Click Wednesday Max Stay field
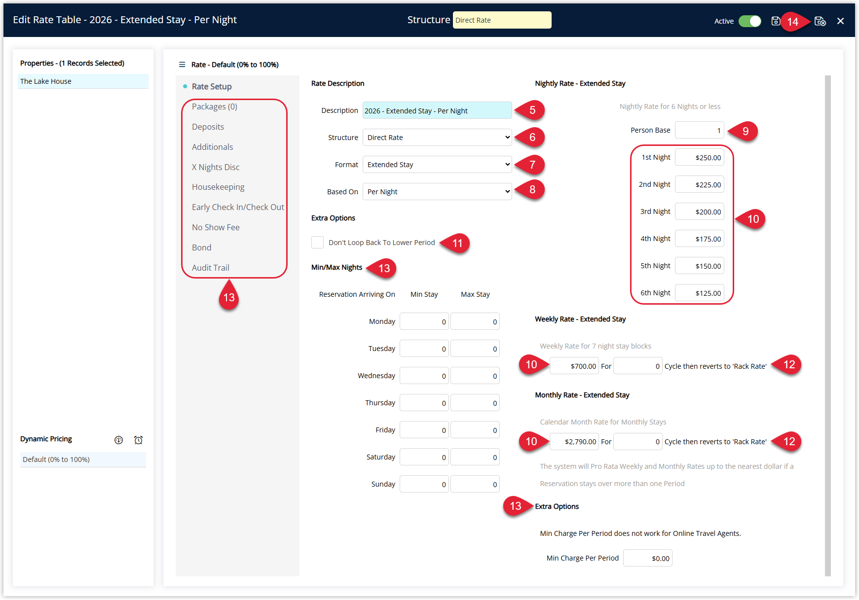The image size is (859, 600). tap(475, 376)
